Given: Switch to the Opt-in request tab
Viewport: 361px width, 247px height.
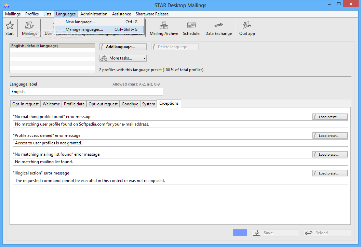Looking at the screenshot, I should pos(25,104).
